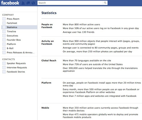Click the icon next to Executives
This screenshot has width=142, height=120.
[x=4, y=36]
